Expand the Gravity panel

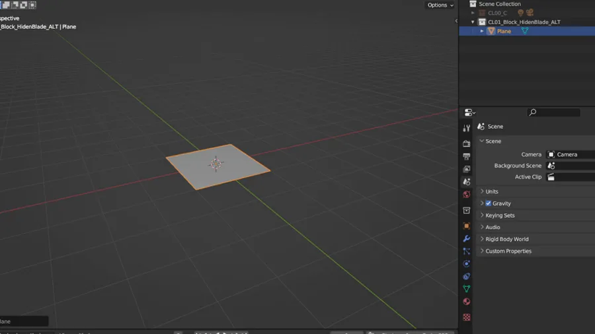482,203
